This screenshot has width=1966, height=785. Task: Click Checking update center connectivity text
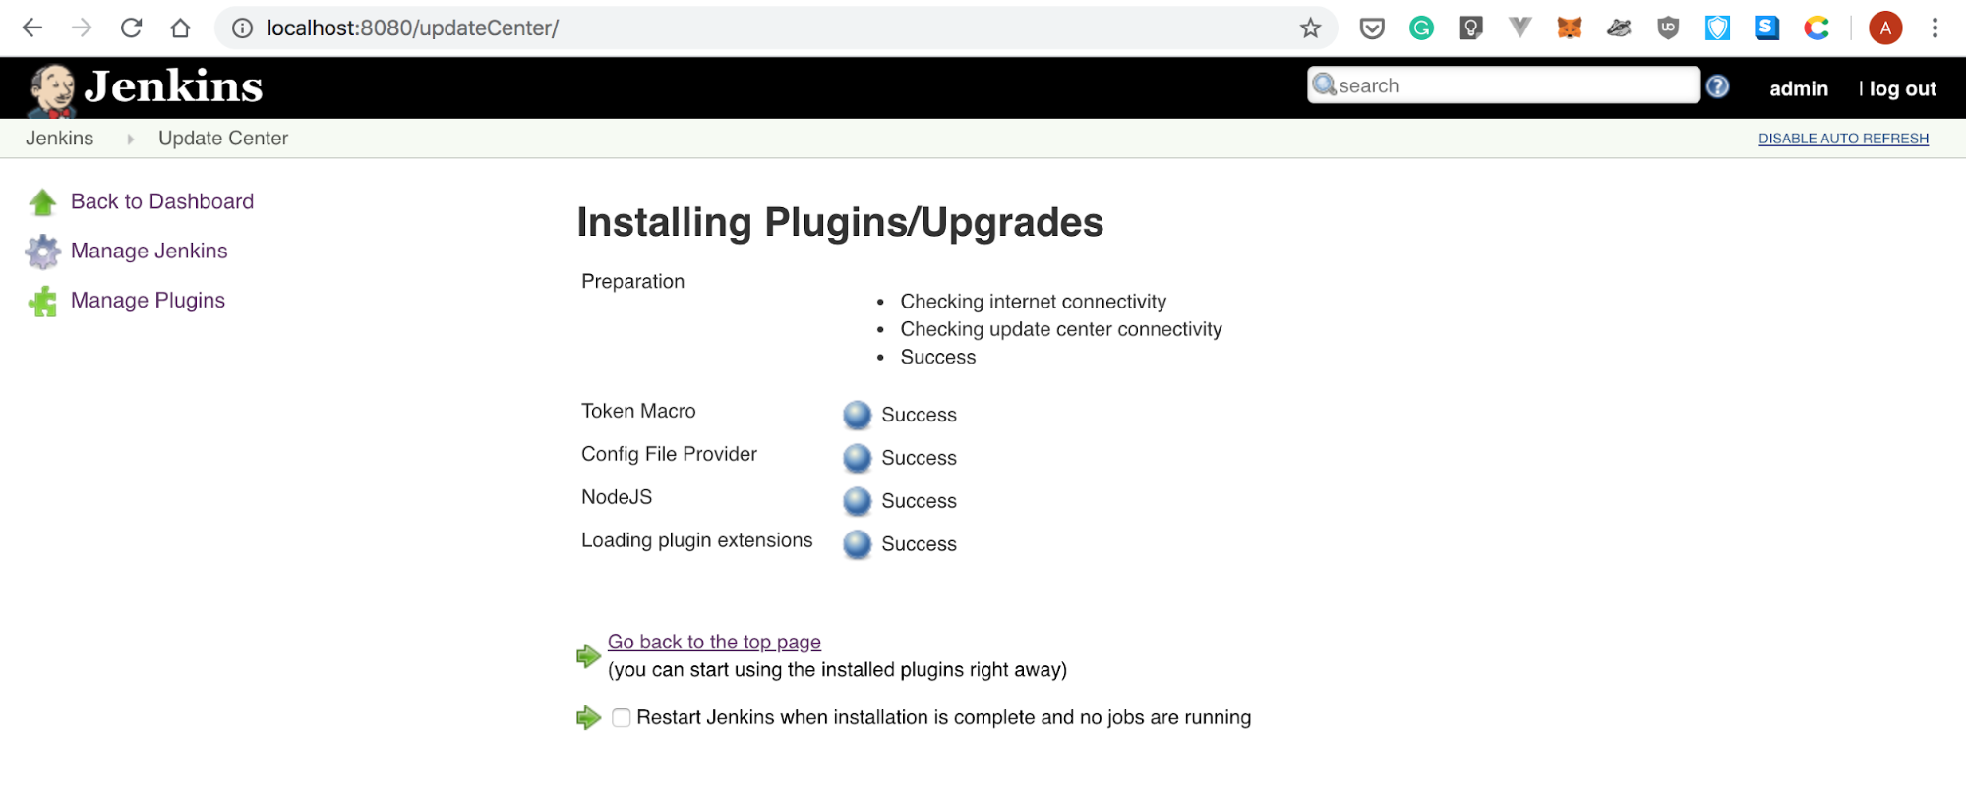click(x=1061, y=329)
